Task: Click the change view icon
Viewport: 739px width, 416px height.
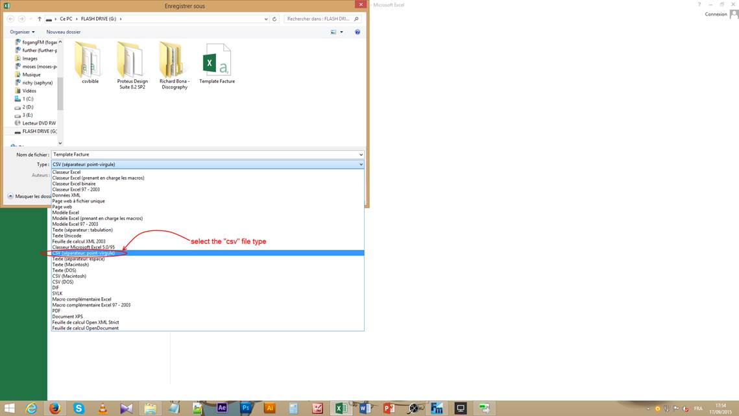Action: coord(333,32)
